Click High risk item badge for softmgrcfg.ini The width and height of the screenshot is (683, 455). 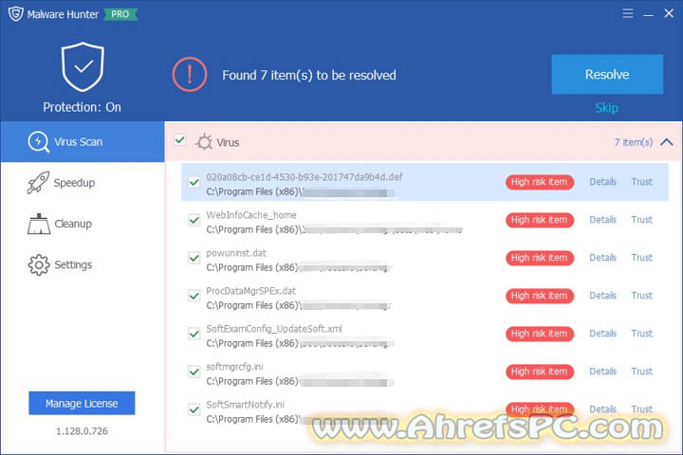(x=539, y=372)
